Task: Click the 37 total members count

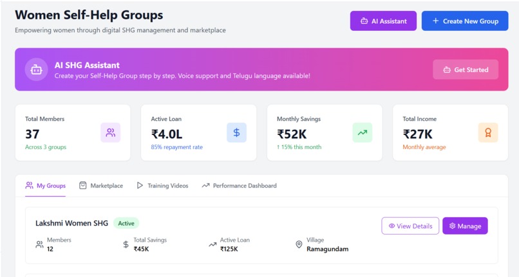Action: pos(32,134)
